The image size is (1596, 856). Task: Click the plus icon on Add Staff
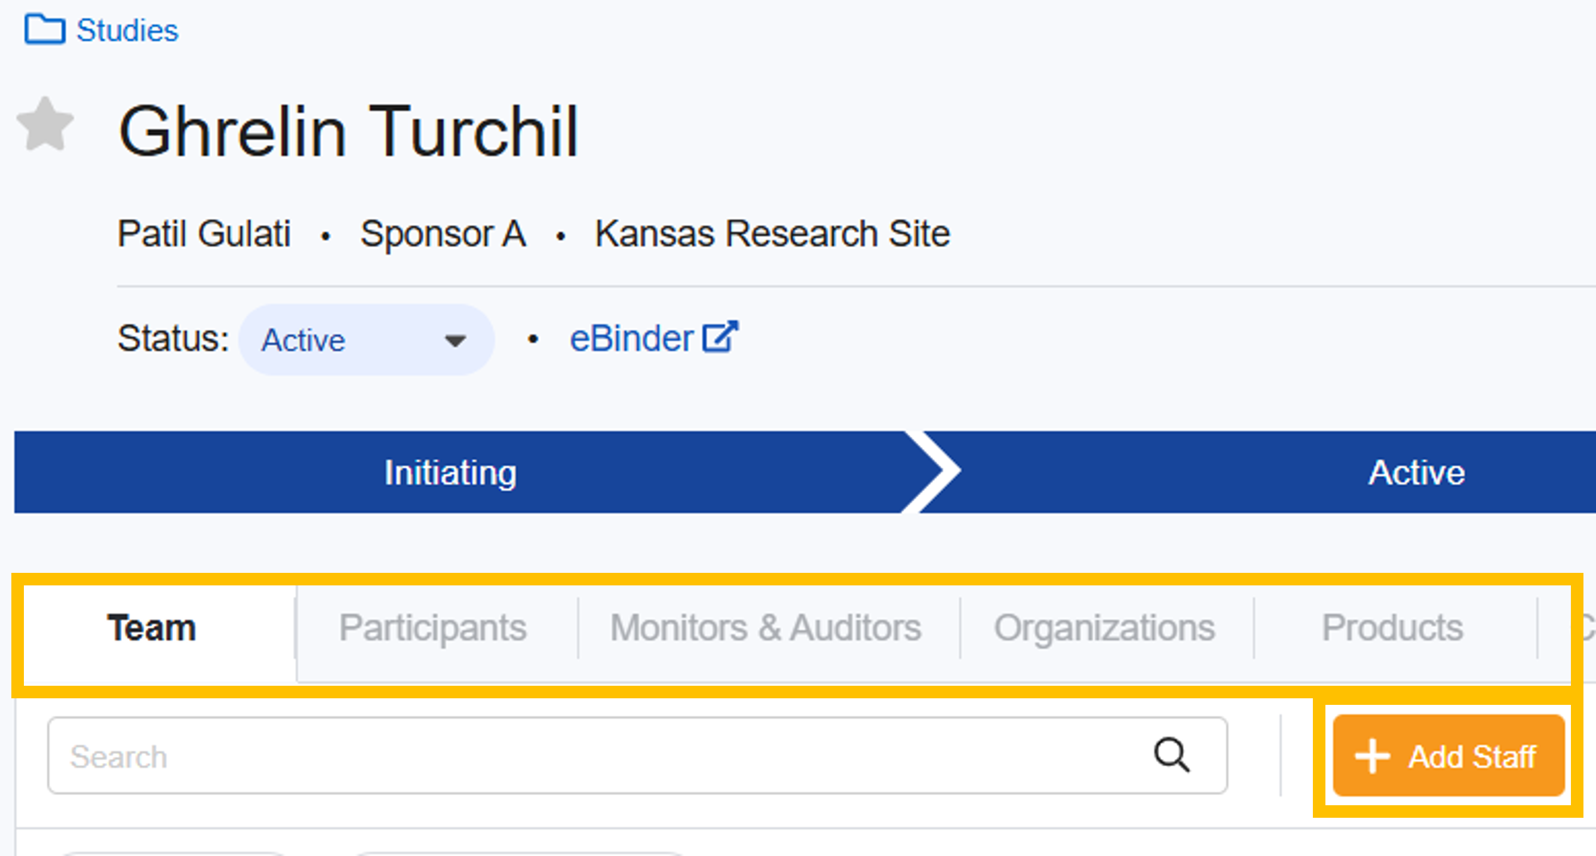click(x=1373, y=756)
